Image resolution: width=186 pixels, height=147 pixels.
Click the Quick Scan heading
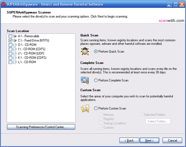pyautogui.click(x=89, y=35)
